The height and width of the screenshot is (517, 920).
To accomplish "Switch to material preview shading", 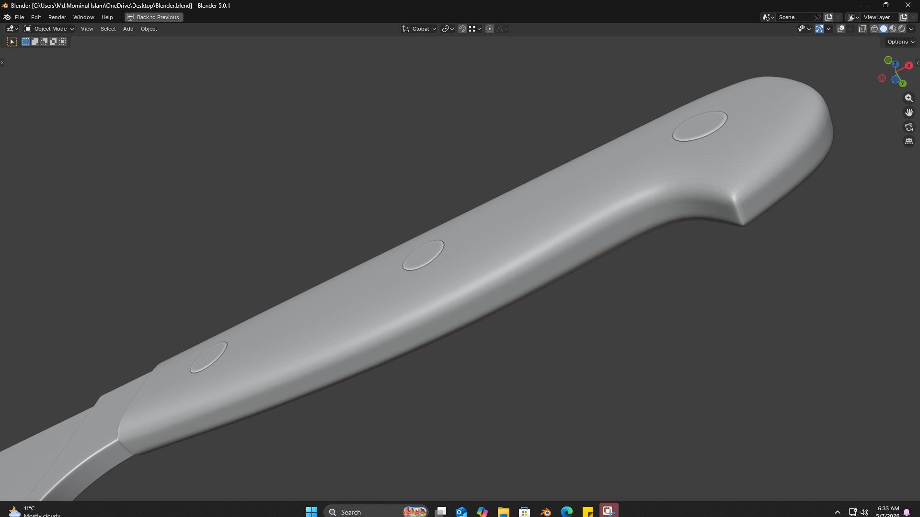I will point(893,29).
